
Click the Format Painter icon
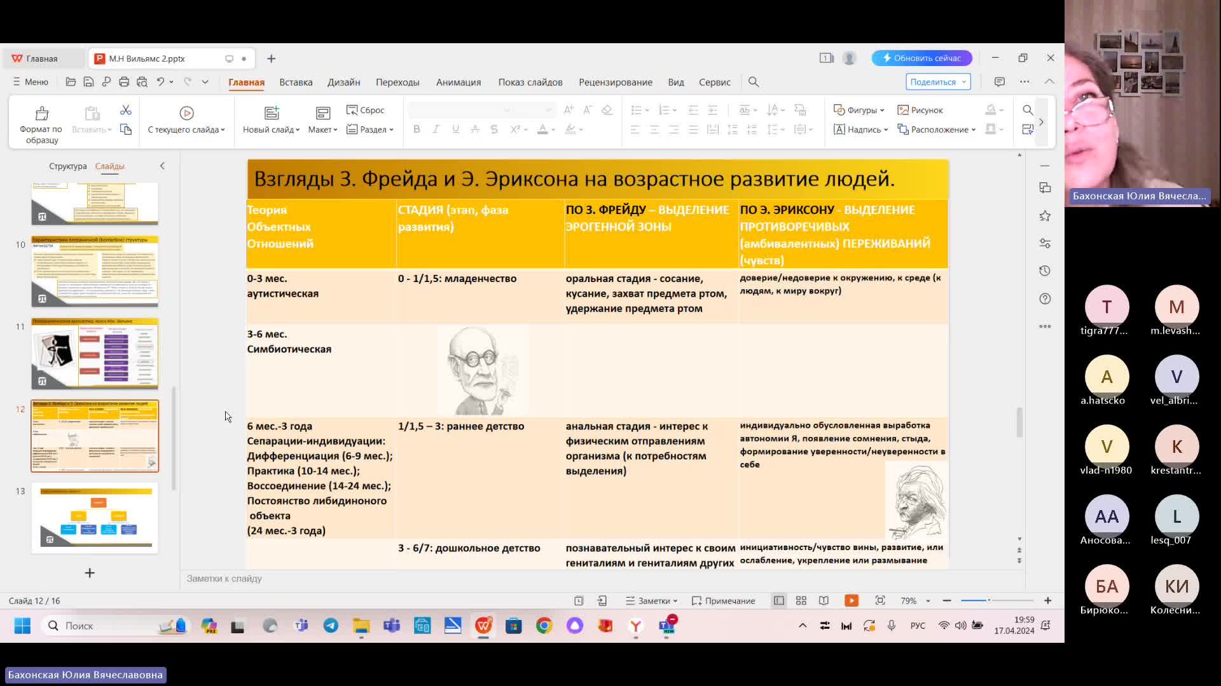pyautogui.click(x=41, y=114)
